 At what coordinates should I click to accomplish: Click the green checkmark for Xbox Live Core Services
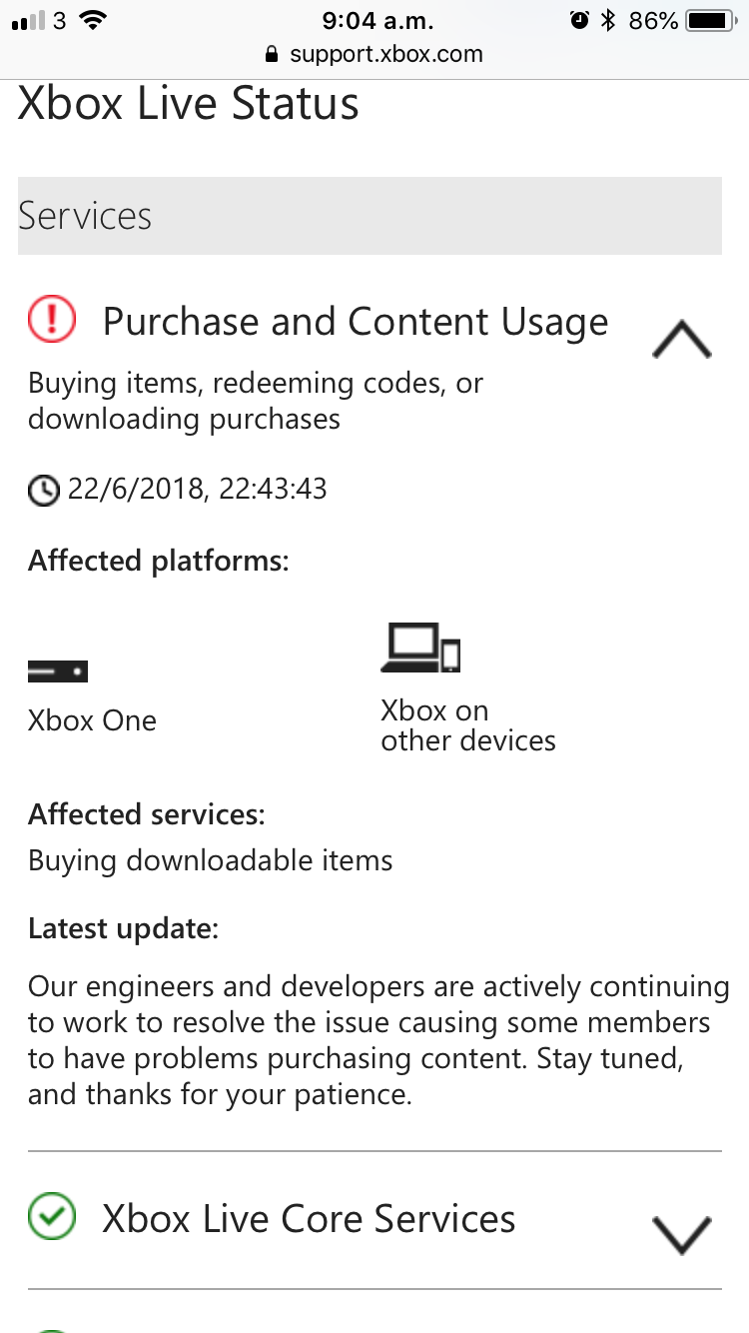coord(51,1217)
